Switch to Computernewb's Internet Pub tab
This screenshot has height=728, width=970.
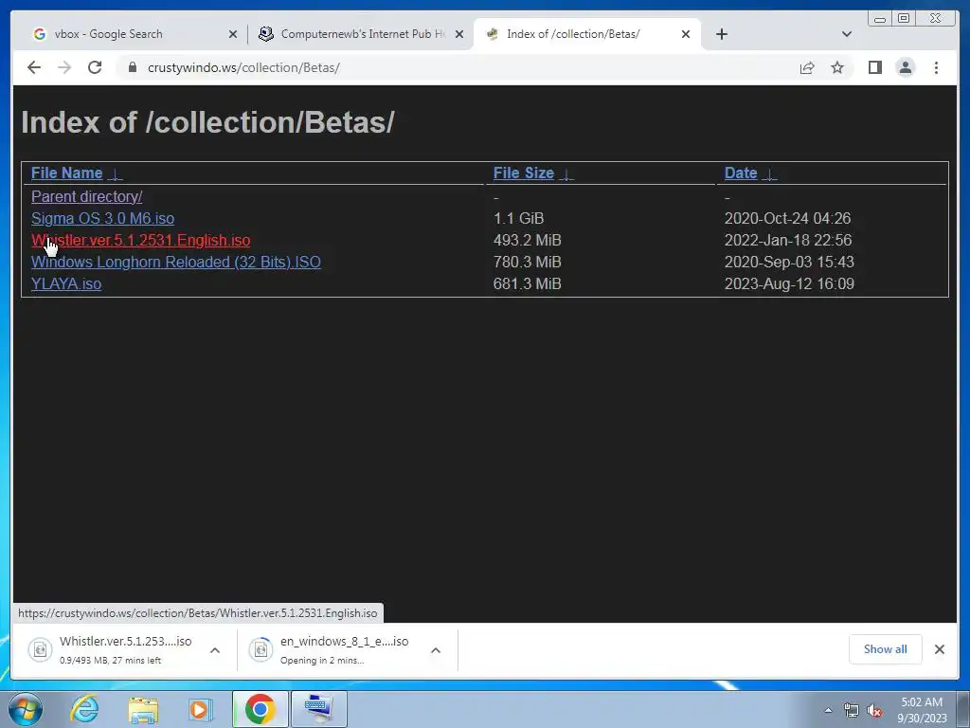coord(361,34)
